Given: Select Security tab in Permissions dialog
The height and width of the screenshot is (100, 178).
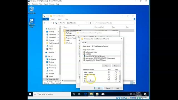Looking at the screenshot, I should 84,42.
